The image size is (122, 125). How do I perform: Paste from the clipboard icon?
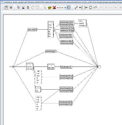[28, 8]
